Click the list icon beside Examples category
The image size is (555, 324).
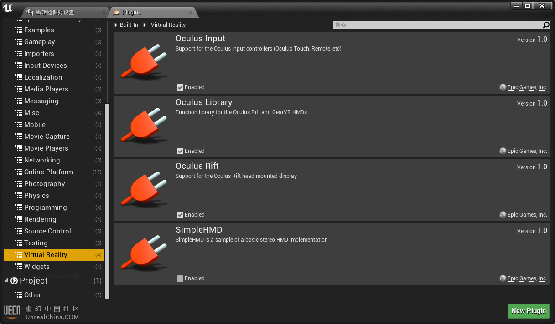click(19, 30)
